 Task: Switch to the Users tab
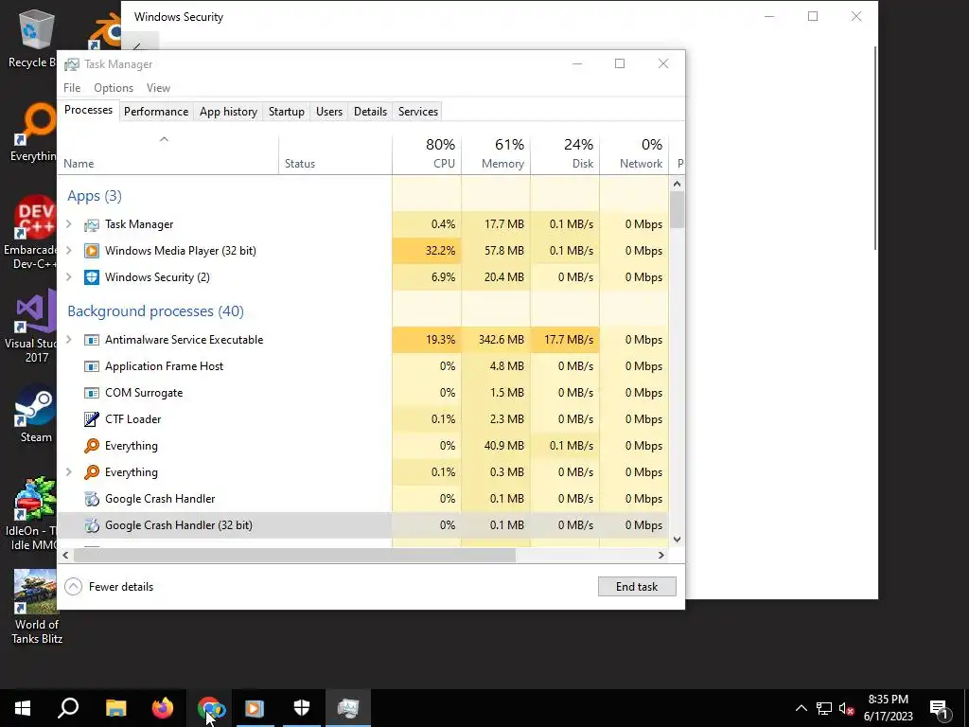coord(328,112)
